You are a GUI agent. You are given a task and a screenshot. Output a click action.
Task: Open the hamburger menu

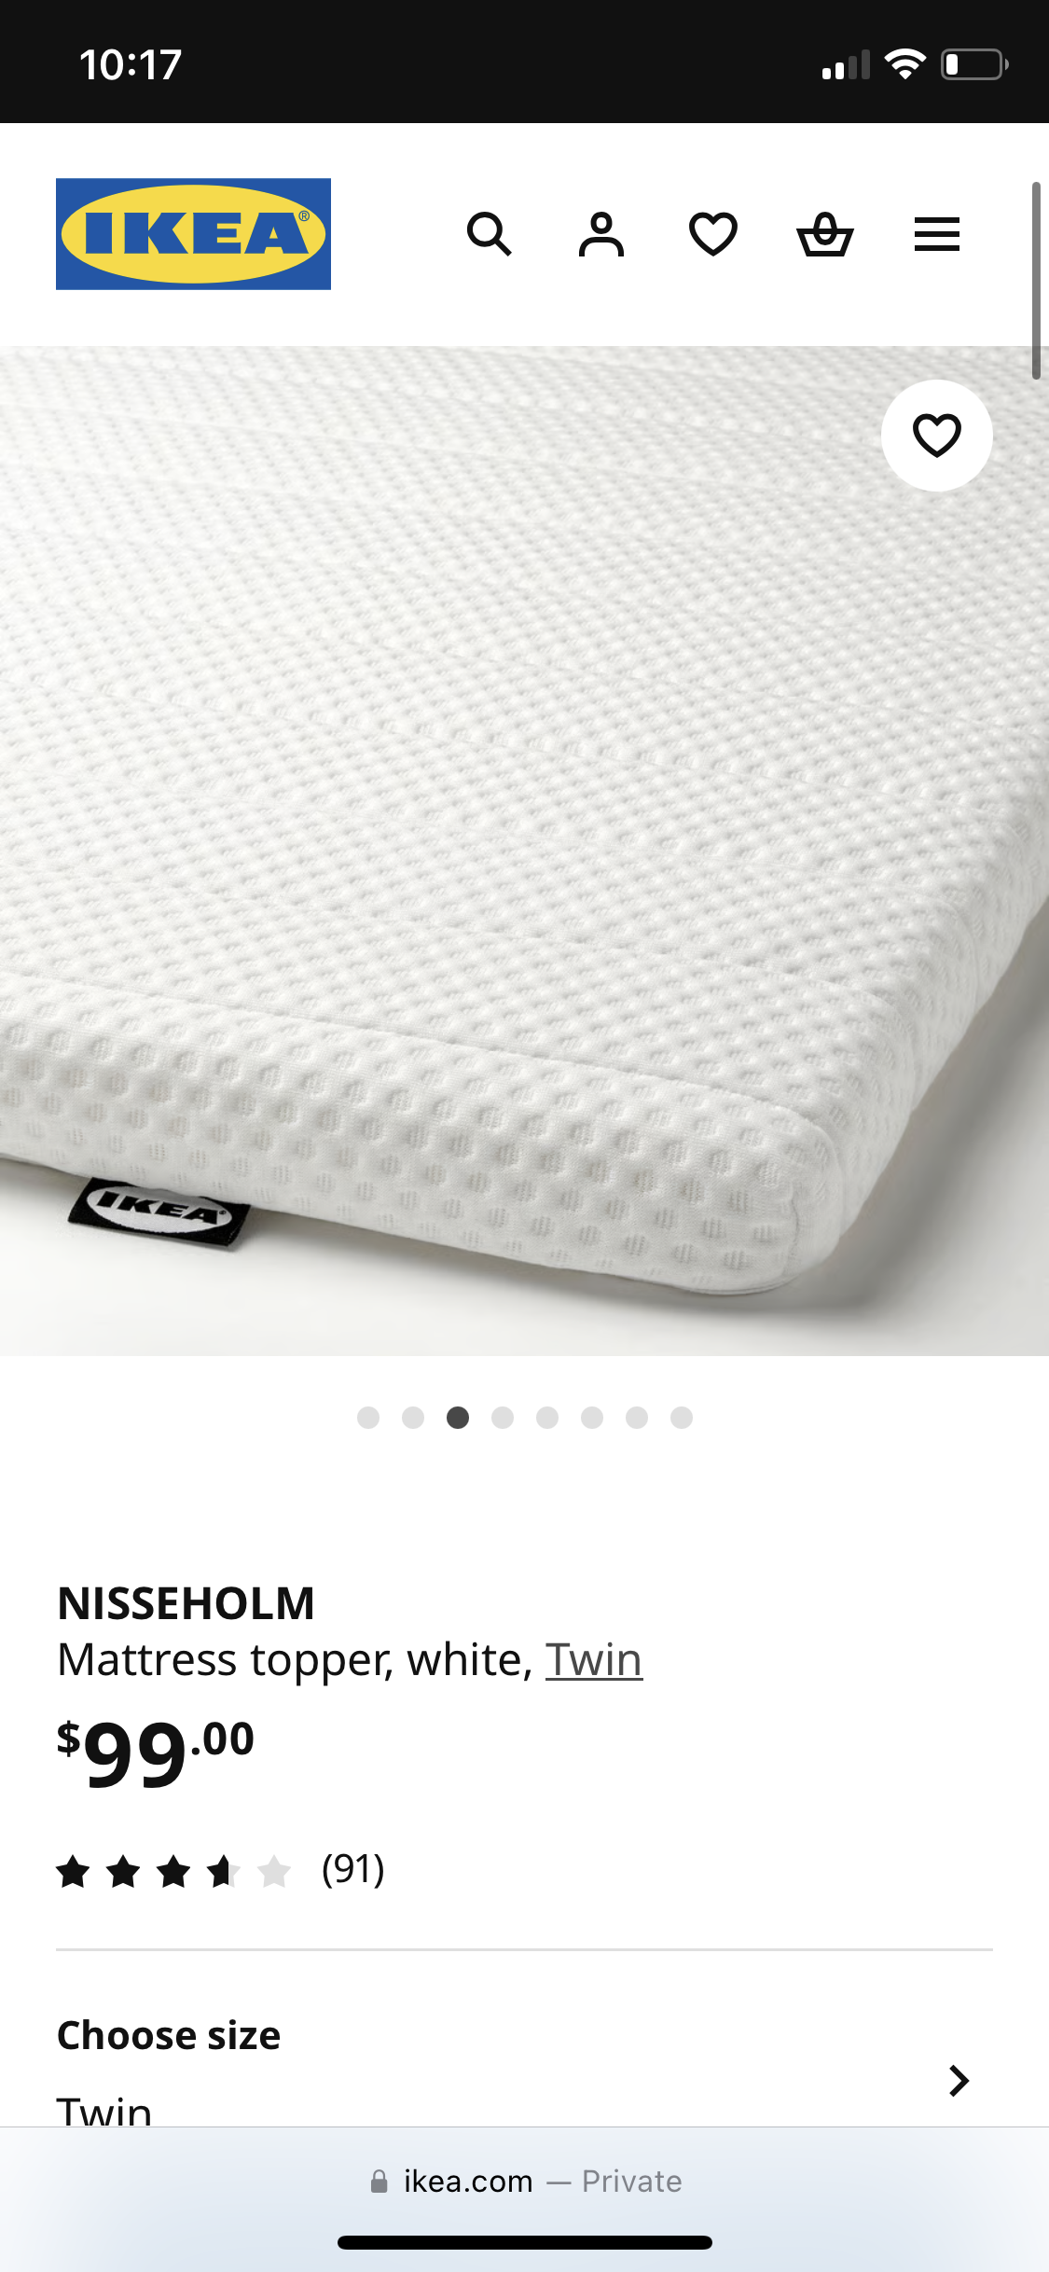(937, 234)
